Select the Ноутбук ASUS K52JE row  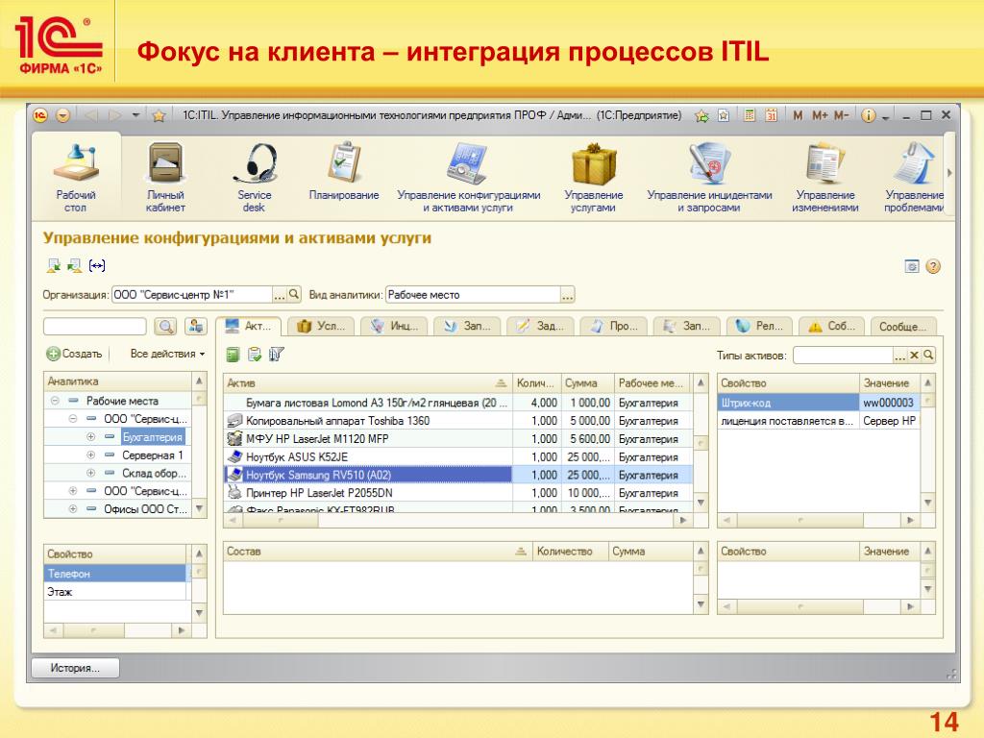458,457
